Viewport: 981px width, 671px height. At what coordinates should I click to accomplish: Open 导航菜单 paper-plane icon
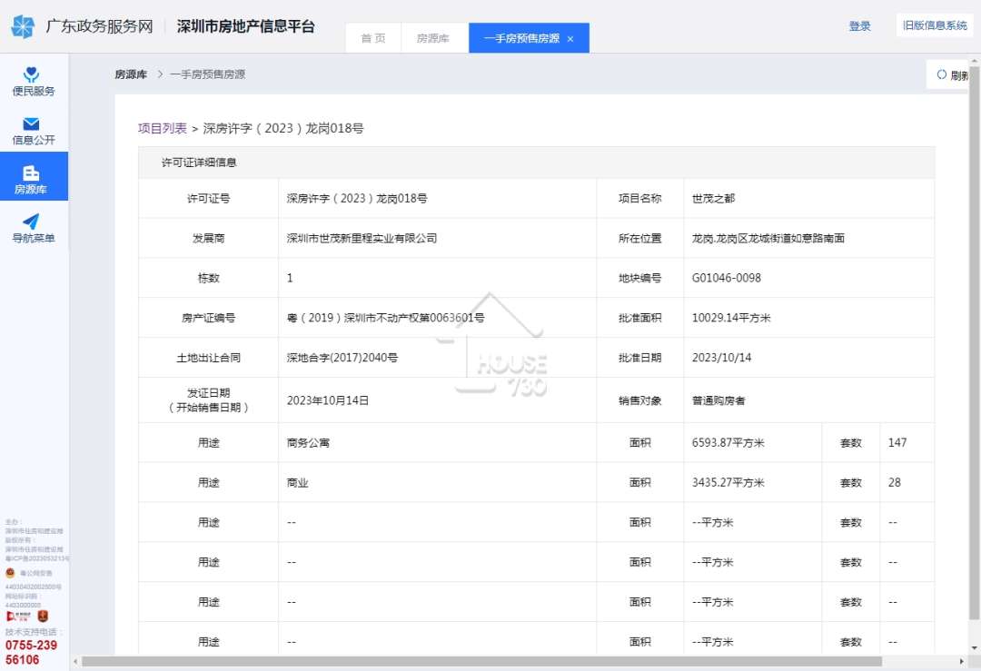(x=31, y=222)
